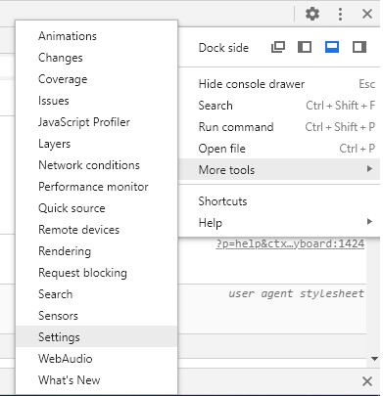The width and height of the screenshot is (383, 396).
Task: Open DevTools settings gear icon
Action: click(312, 14)
